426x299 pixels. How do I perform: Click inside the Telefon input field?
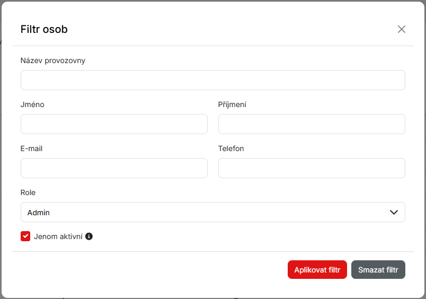tap(312, 168)
